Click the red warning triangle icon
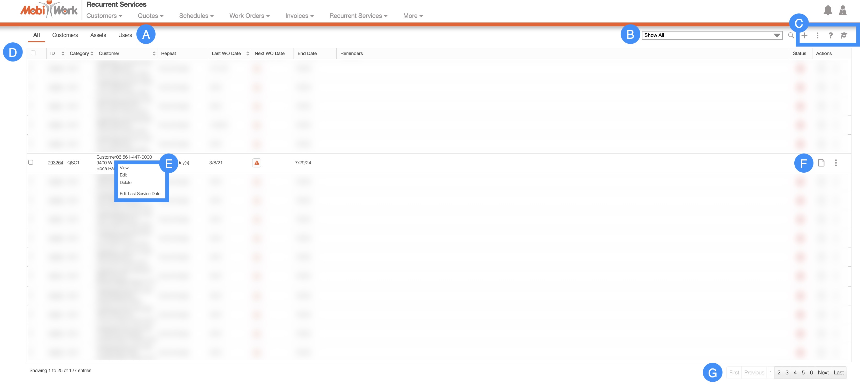860x385 pixels. point(256,163)
